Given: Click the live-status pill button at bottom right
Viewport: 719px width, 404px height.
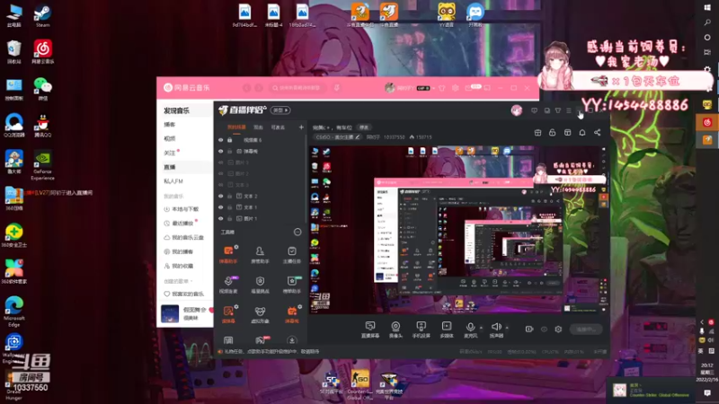Looking at the screenshot, I should (x=586, y=329).
